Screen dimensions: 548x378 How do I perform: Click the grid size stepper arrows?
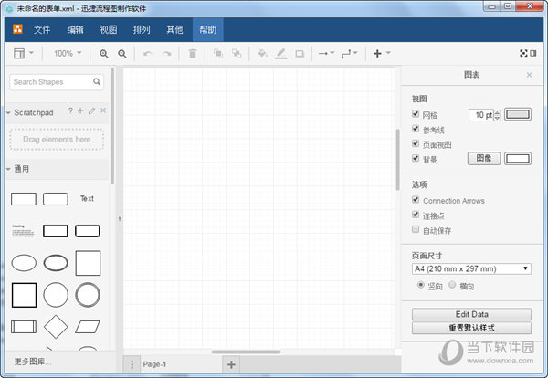pyautogui.click(x=498, y=115)
